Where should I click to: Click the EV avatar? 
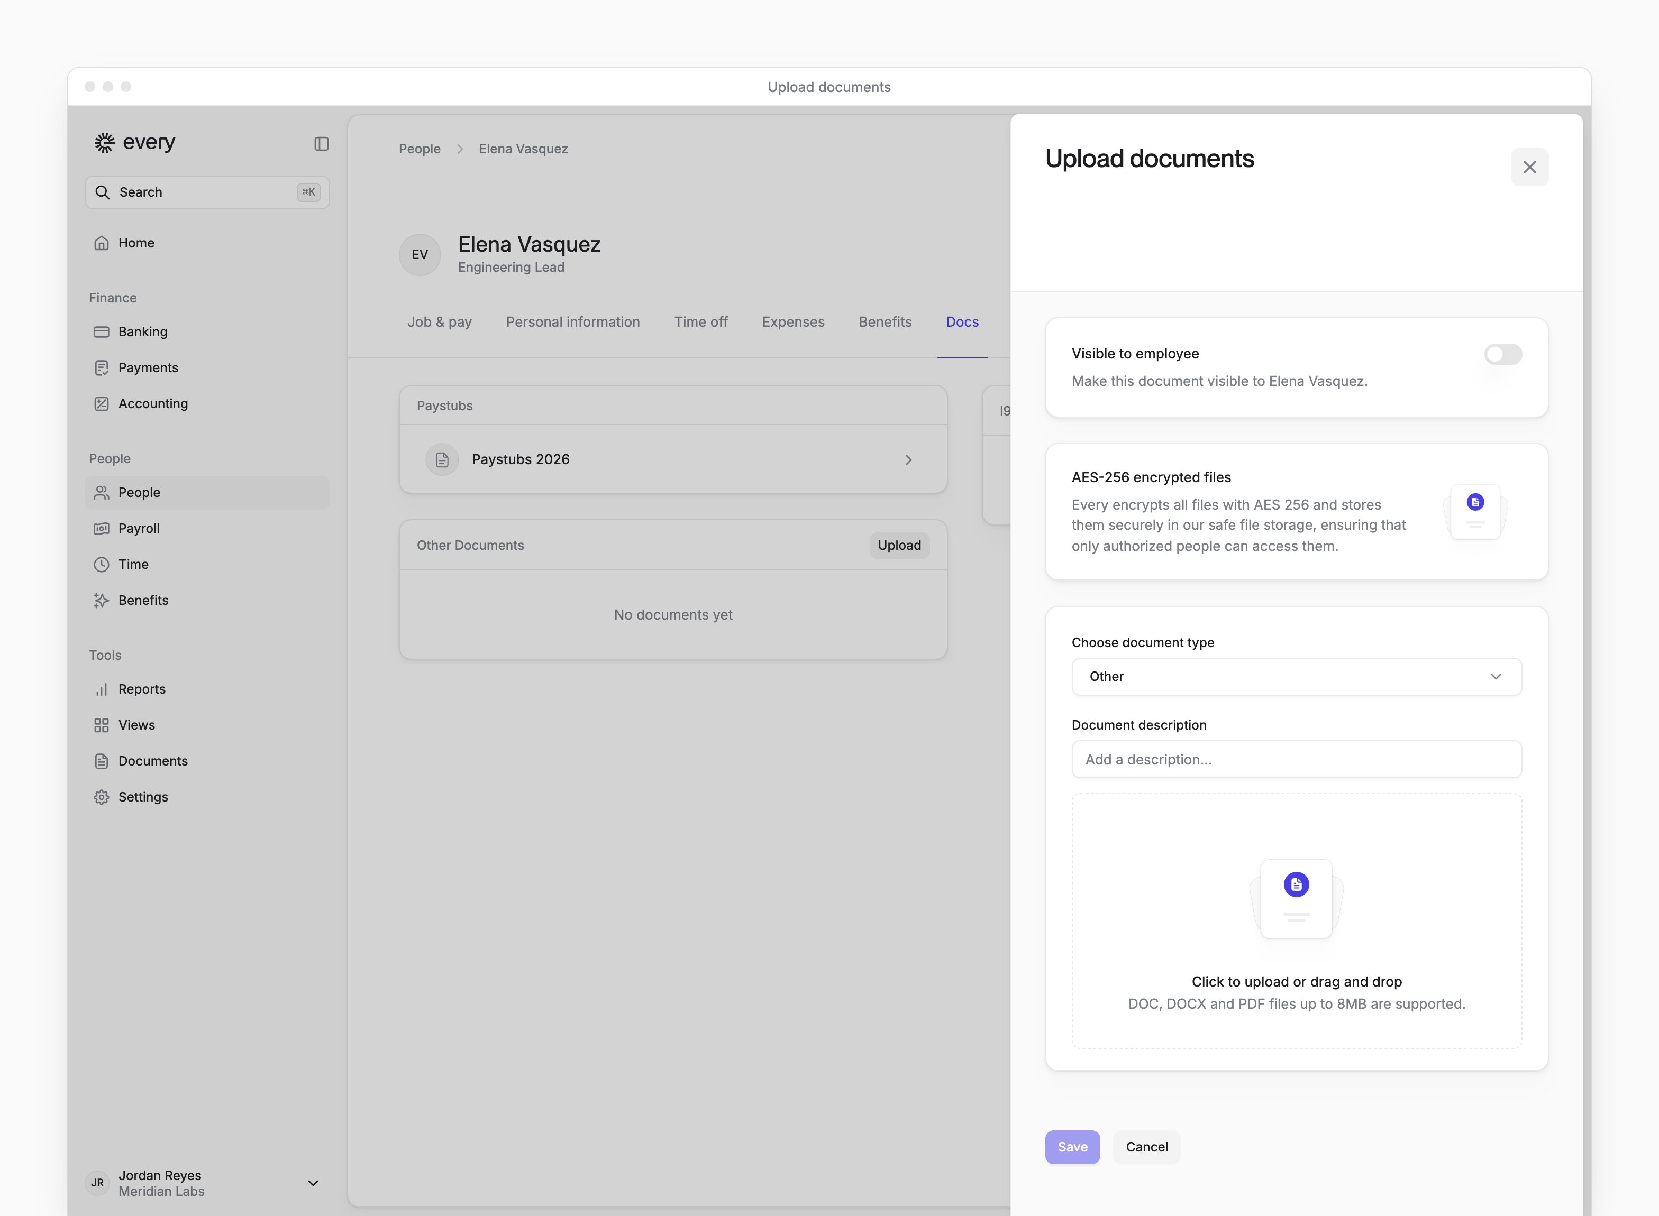click(x=420, y=255)
